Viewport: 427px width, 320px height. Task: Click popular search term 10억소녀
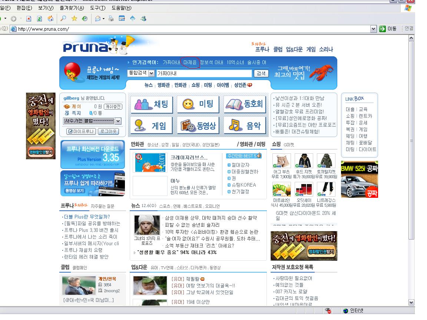235,62
